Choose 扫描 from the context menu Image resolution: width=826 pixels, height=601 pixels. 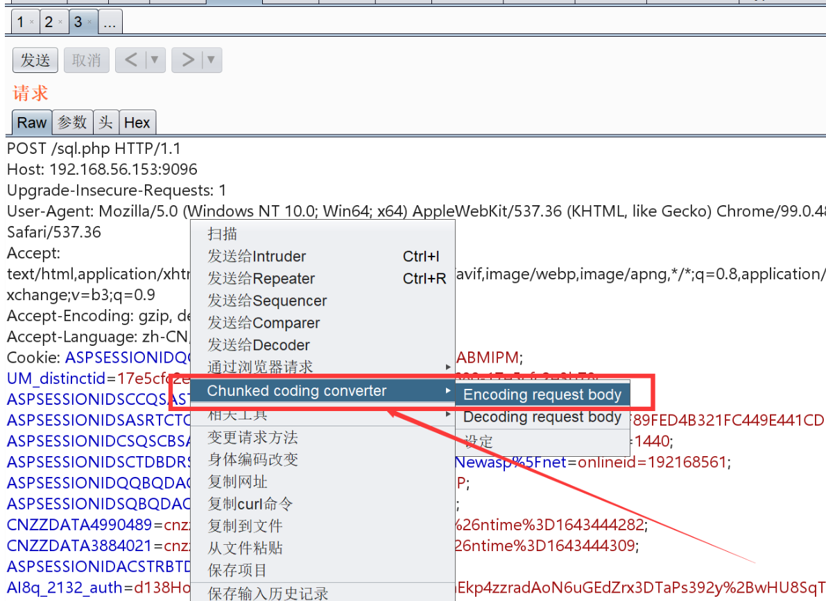322,234
